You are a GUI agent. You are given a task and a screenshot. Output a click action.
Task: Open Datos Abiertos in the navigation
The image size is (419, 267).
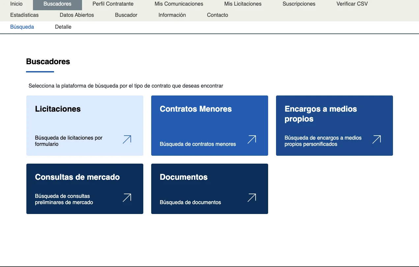click(x=77, y=15)
